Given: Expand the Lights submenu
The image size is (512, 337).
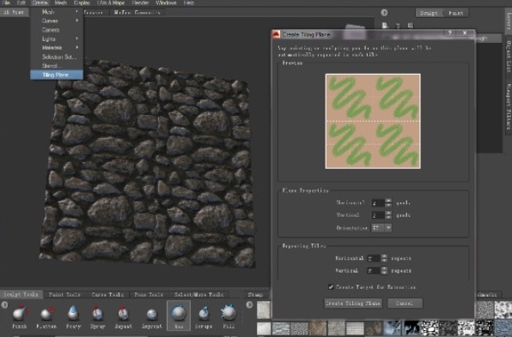Looking at the screenshot, I should 57,39.
